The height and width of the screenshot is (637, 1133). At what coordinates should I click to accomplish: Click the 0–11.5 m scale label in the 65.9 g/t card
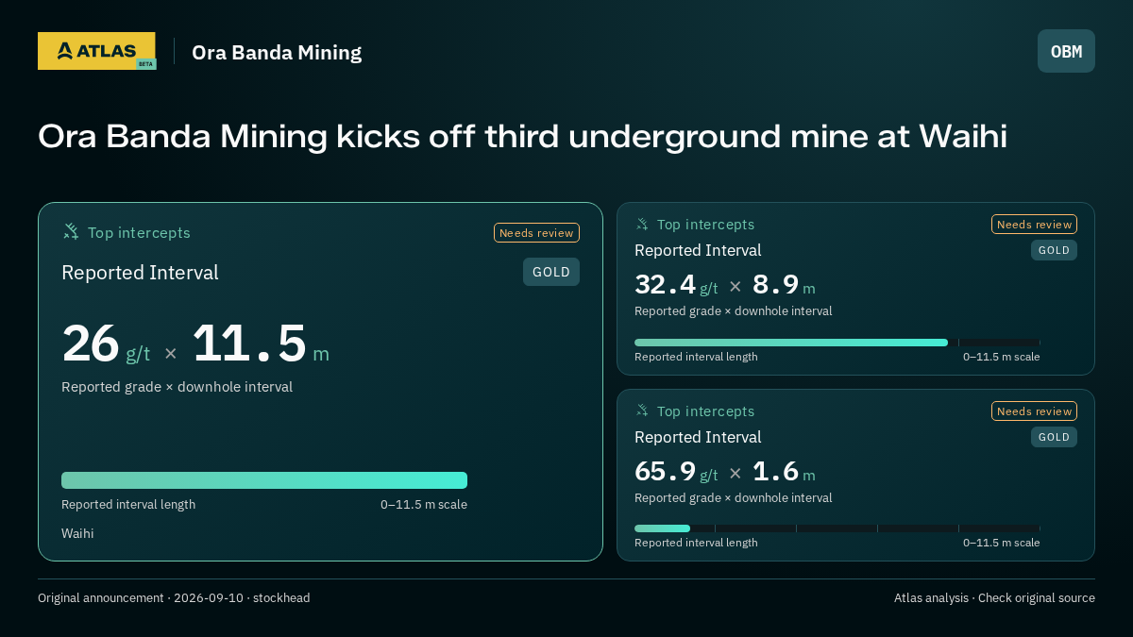click(x=1002, y=543)
